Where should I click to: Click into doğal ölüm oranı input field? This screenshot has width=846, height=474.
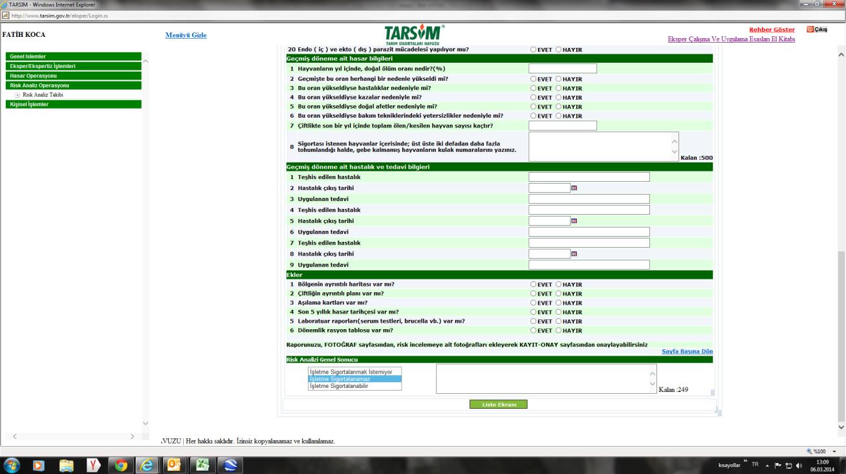563,69
